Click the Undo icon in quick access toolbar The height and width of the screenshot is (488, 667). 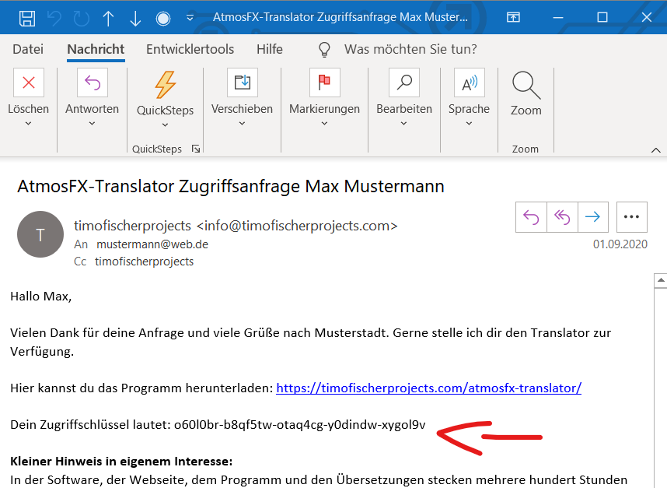54,19
